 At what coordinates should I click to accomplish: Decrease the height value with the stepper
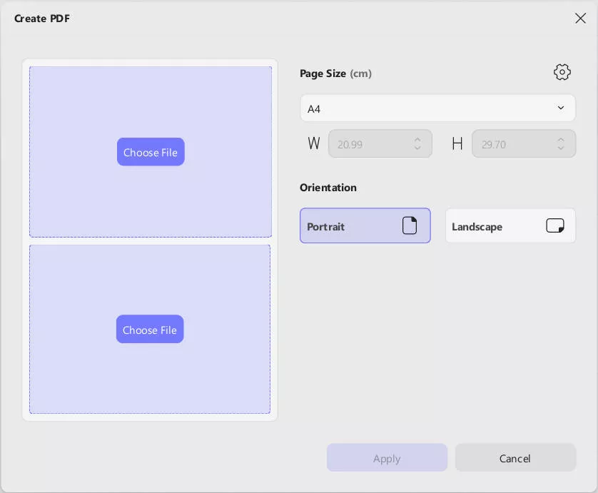[561, 148]
